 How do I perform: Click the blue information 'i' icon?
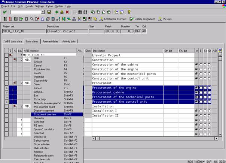pos(42,19)
